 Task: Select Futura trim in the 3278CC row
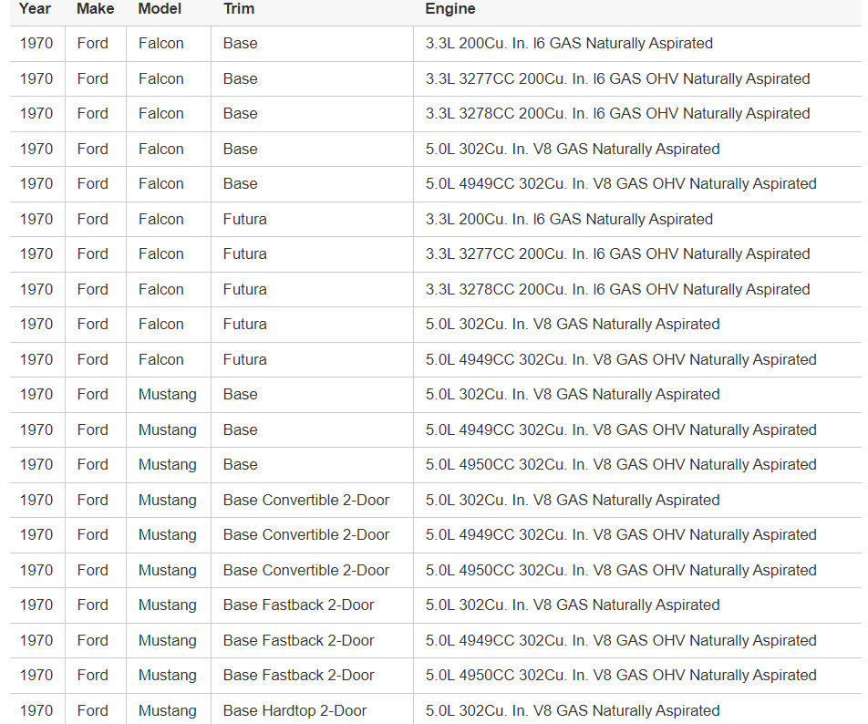pyautogui.click(x=244, y=289)
